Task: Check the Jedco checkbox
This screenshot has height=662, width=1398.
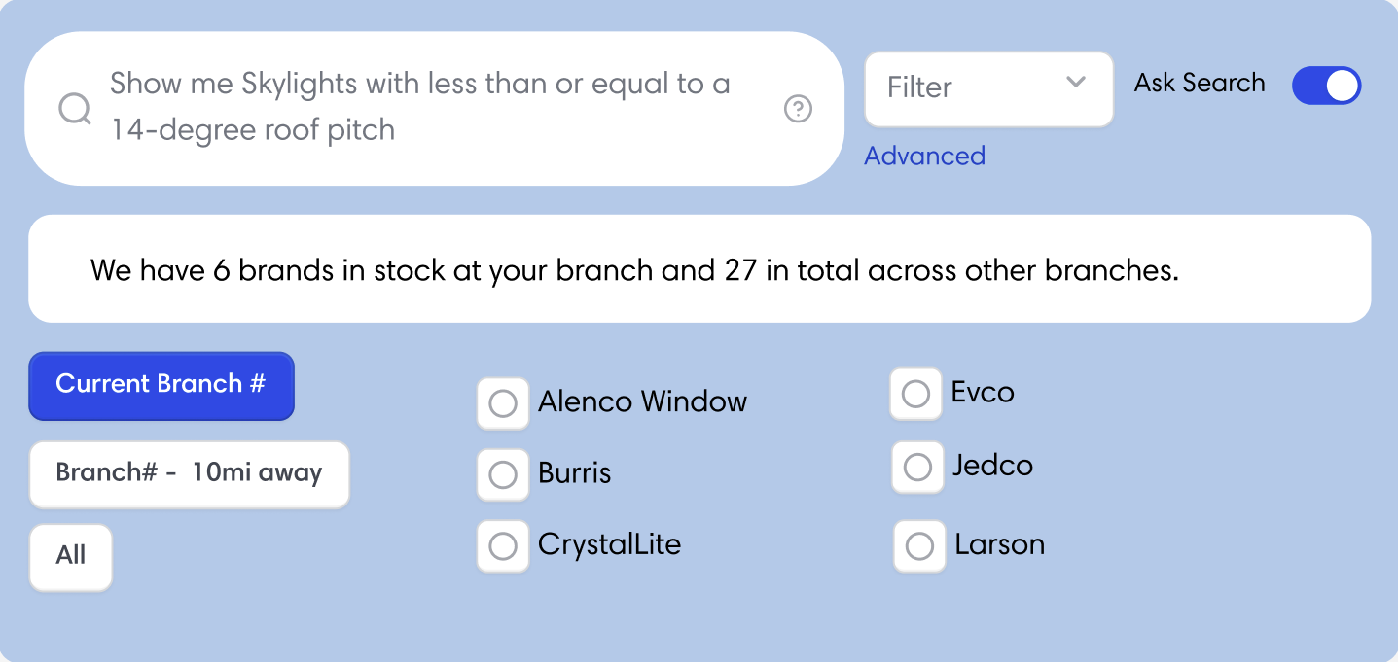Action: 917,468
